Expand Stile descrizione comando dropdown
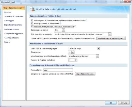 tap(110, 34)
